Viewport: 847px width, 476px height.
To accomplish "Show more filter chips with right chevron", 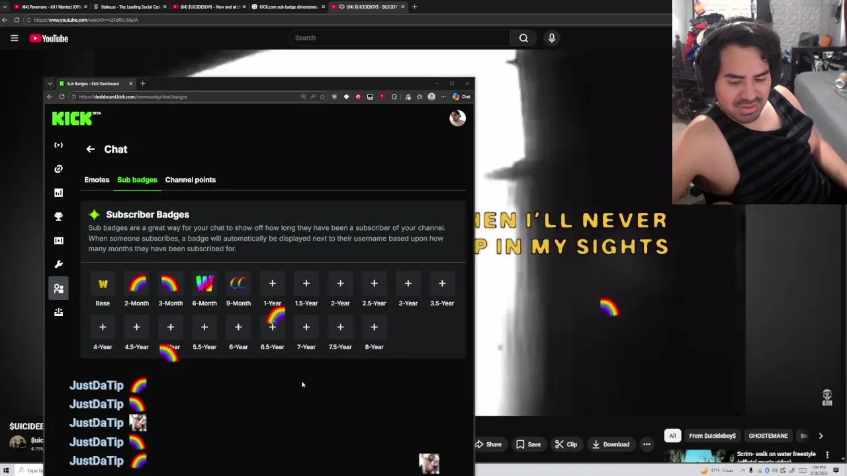I will click(x=821, y=436).
